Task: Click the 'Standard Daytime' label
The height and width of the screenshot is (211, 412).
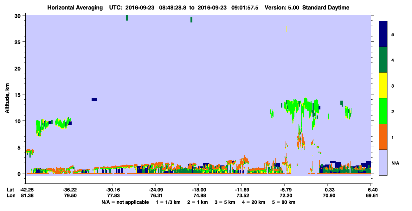Action: [326, 8]
